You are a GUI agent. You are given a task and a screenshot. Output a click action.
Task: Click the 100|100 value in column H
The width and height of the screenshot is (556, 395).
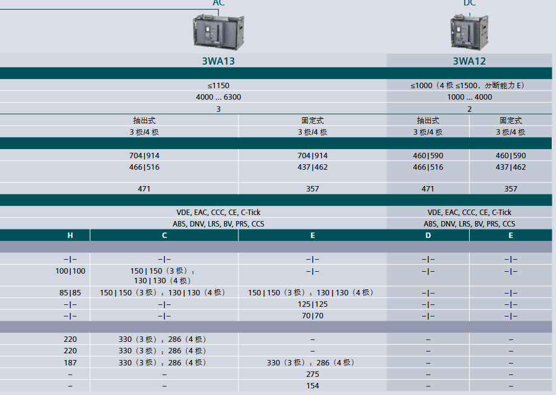coord(70,271)
